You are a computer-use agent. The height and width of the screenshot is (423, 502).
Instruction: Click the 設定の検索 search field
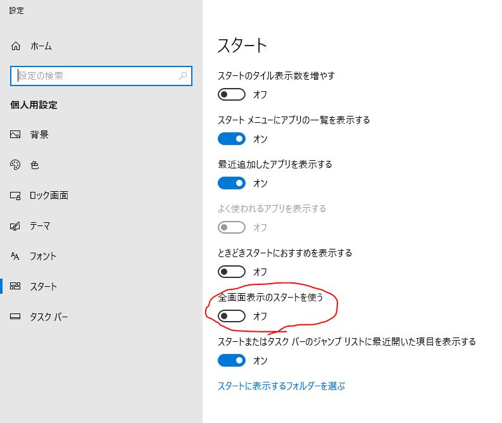coord(95,76)
